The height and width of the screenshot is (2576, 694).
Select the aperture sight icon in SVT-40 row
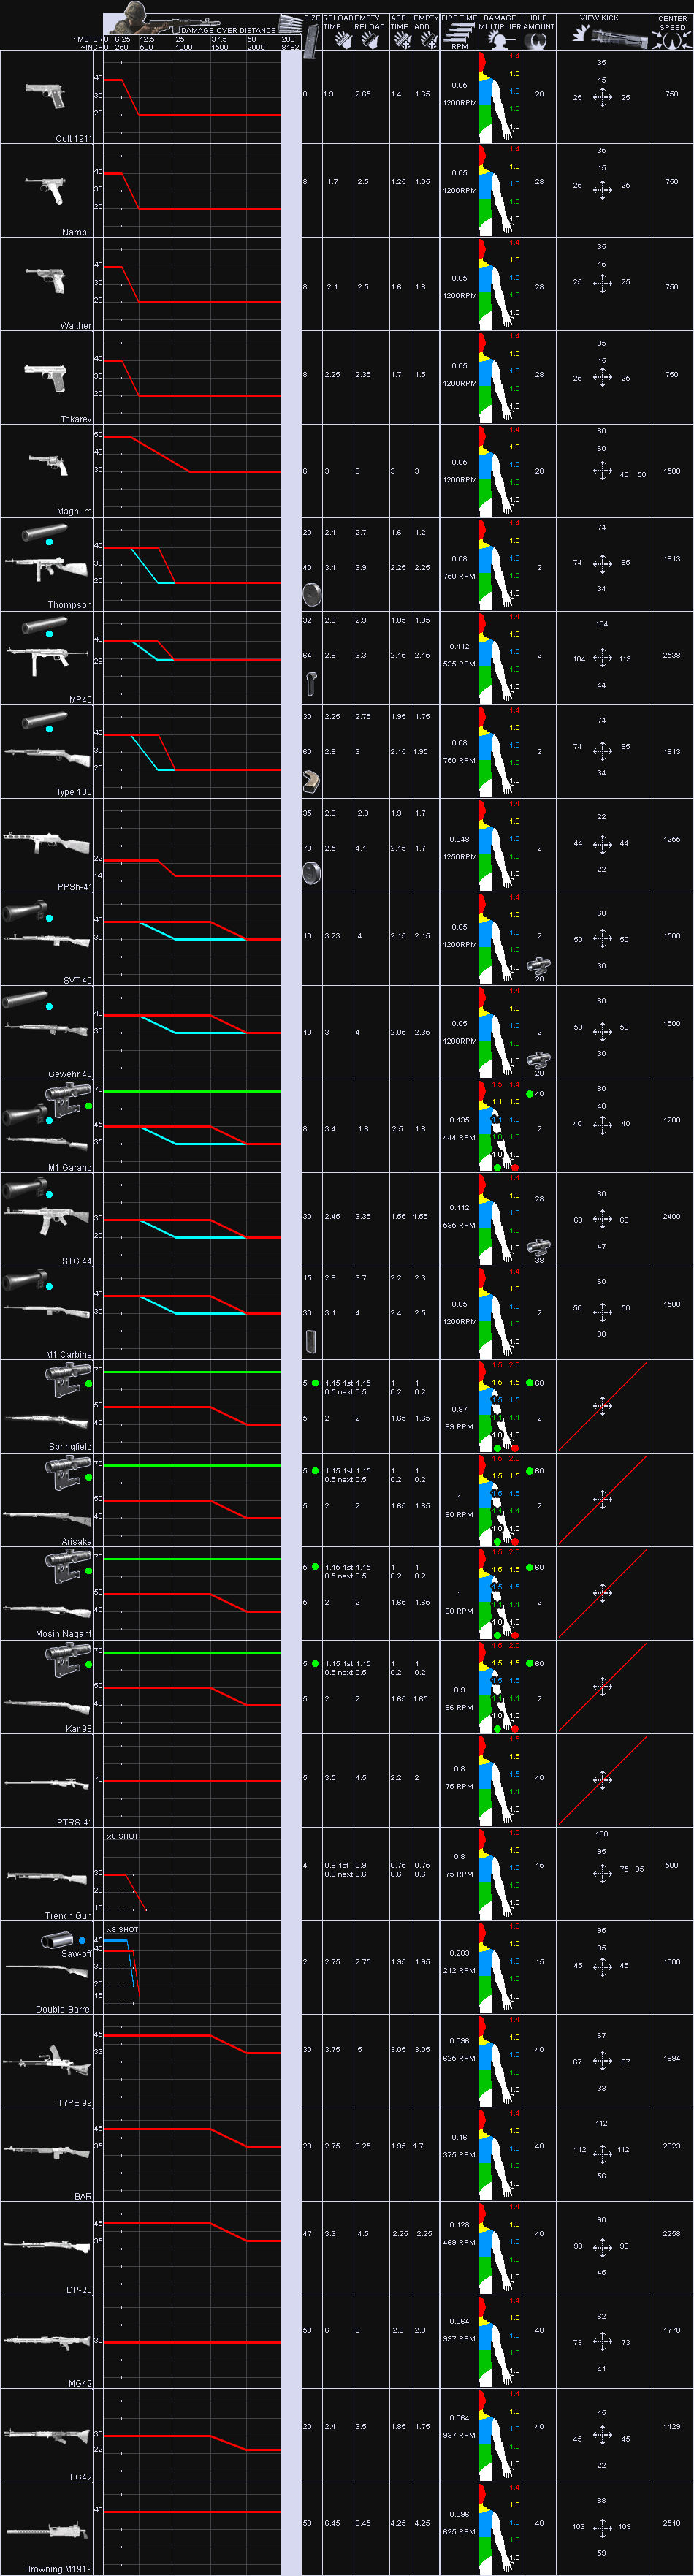click(x=538, y=966)
